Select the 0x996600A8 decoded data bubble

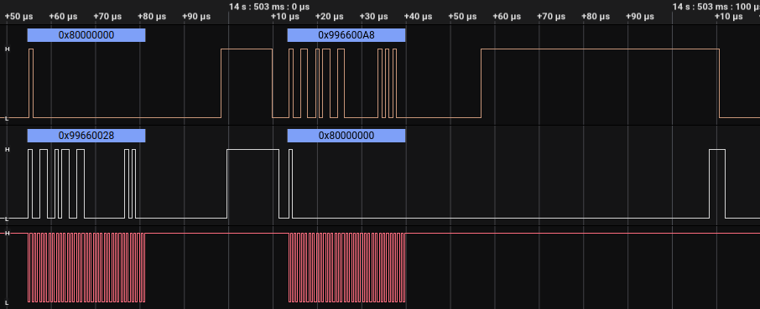point(346,35)
